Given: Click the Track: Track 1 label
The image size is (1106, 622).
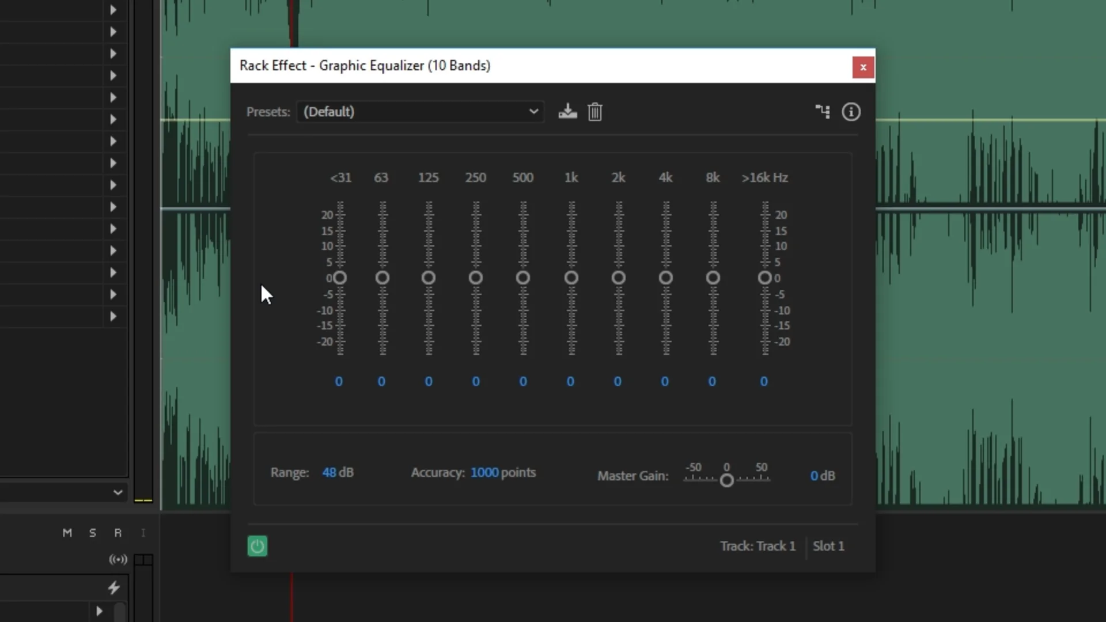Looking at the screenshot, I should pyautogui.click(x=757, y=546).
